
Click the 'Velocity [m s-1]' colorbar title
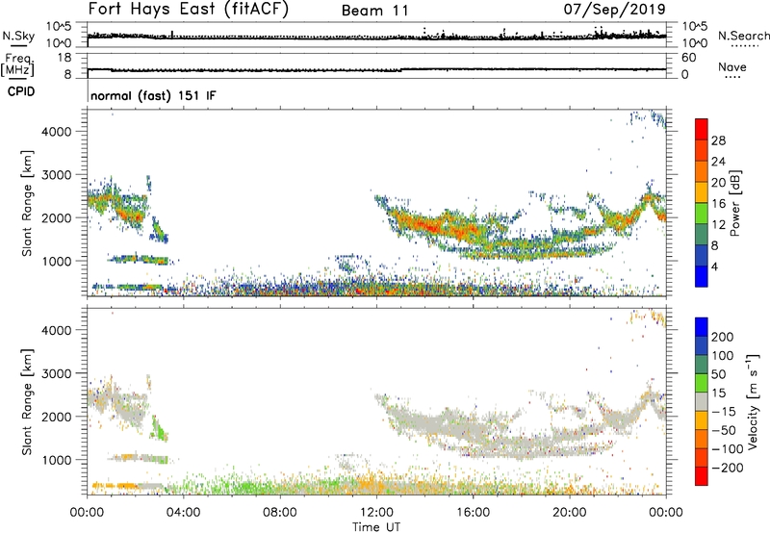(753, 401)
